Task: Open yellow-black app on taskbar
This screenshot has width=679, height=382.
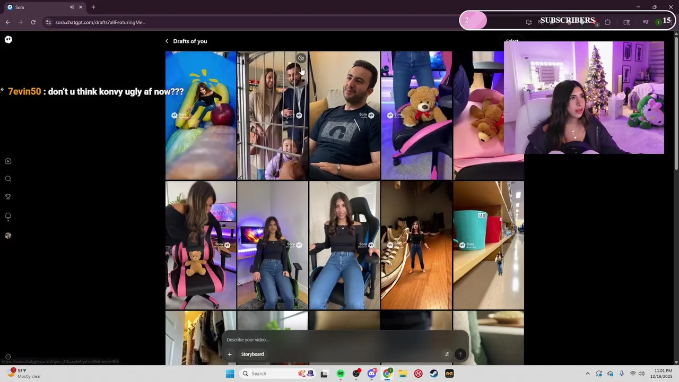Action: click(449, 374)
